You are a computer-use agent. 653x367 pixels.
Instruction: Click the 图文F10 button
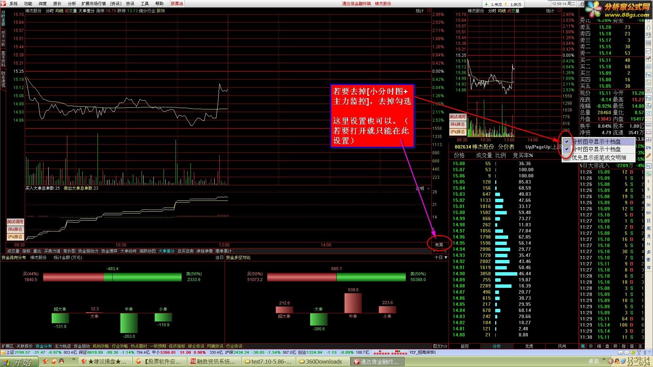pos(440,346)
